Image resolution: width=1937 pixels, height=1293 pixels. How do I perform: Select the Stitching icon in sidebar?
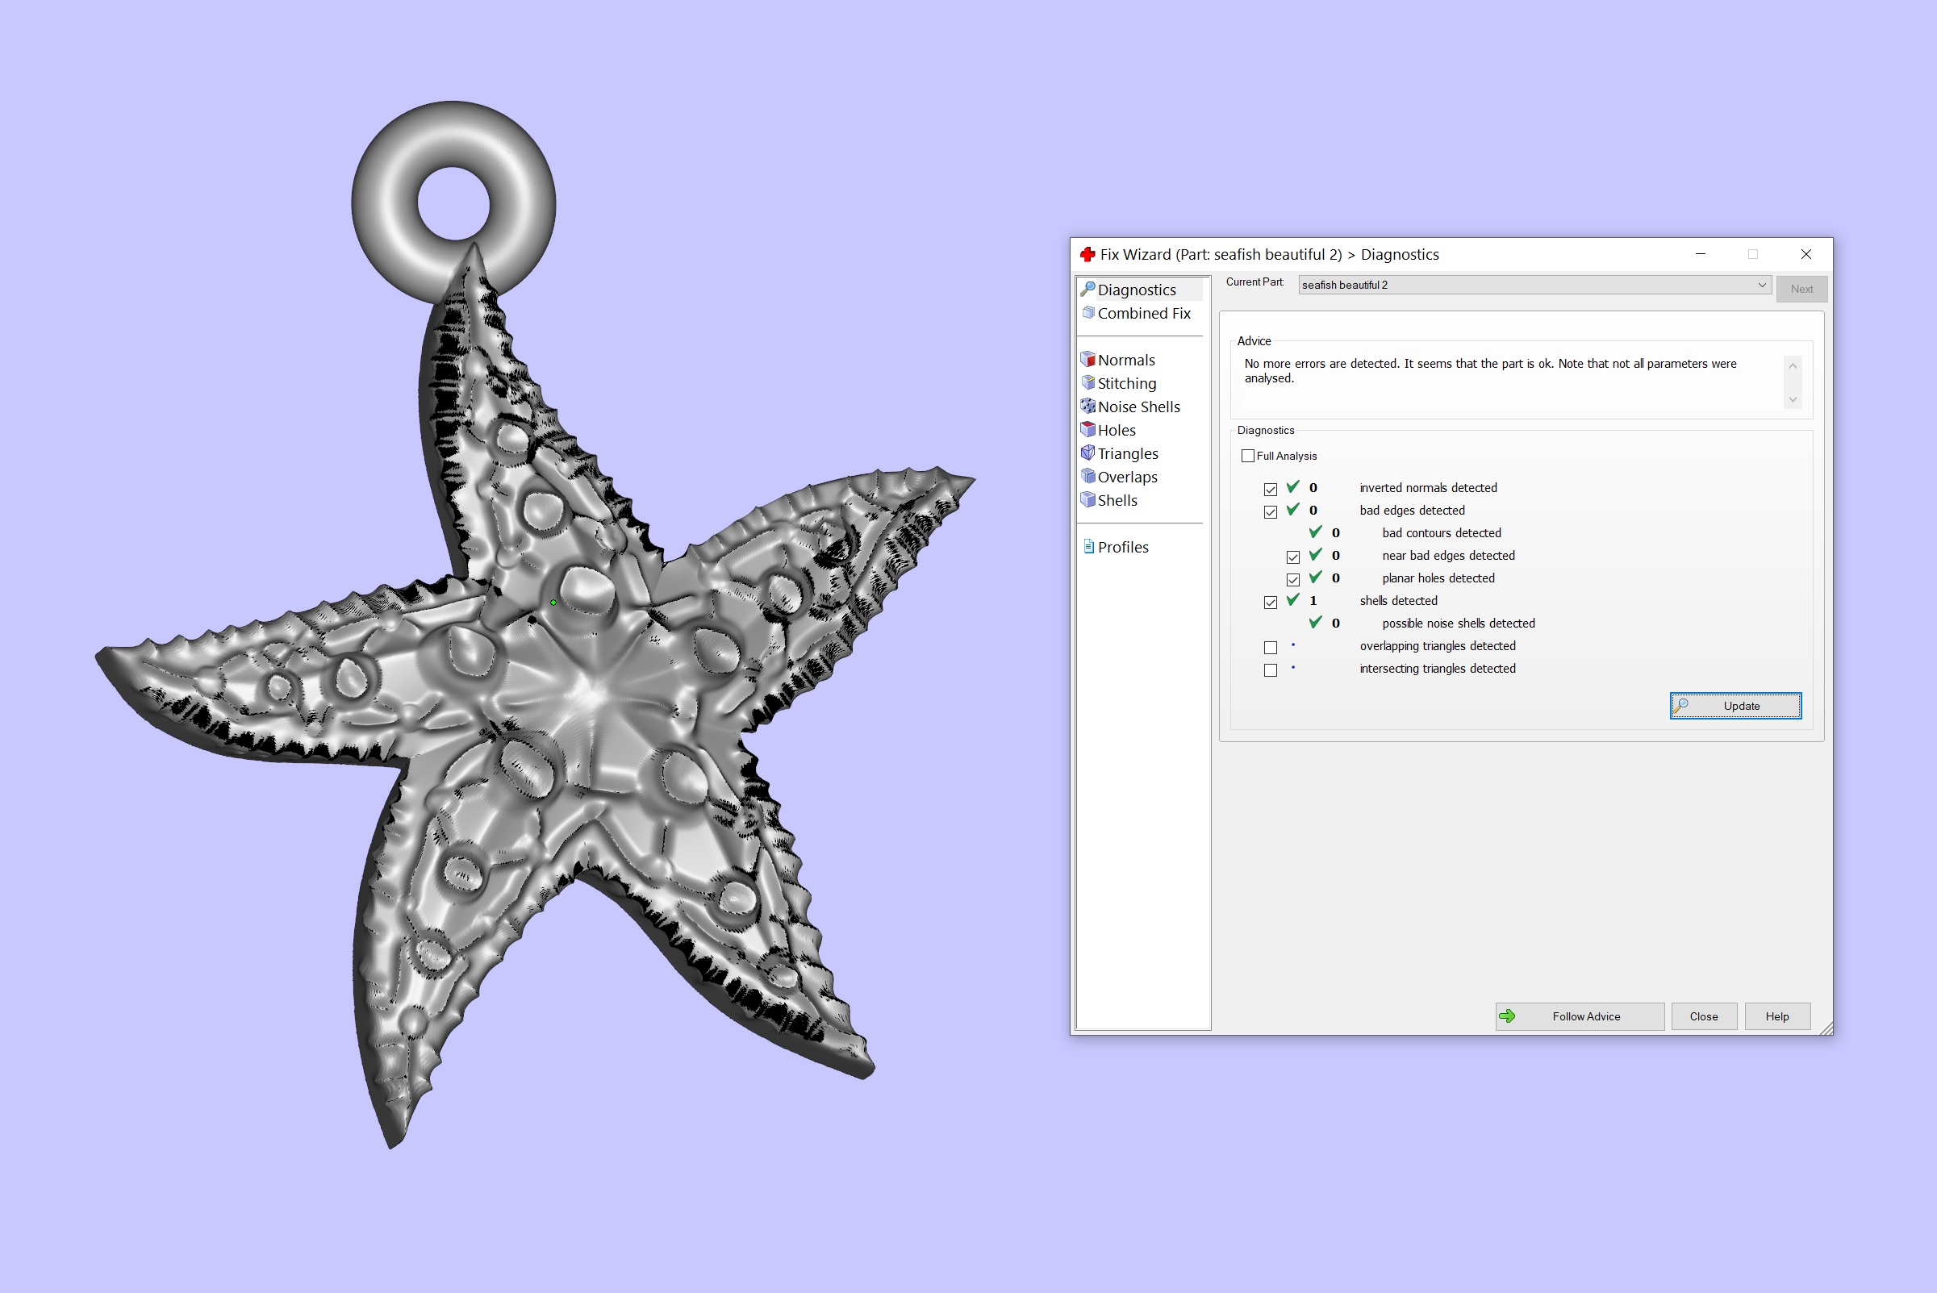[x=1087, y=382]
